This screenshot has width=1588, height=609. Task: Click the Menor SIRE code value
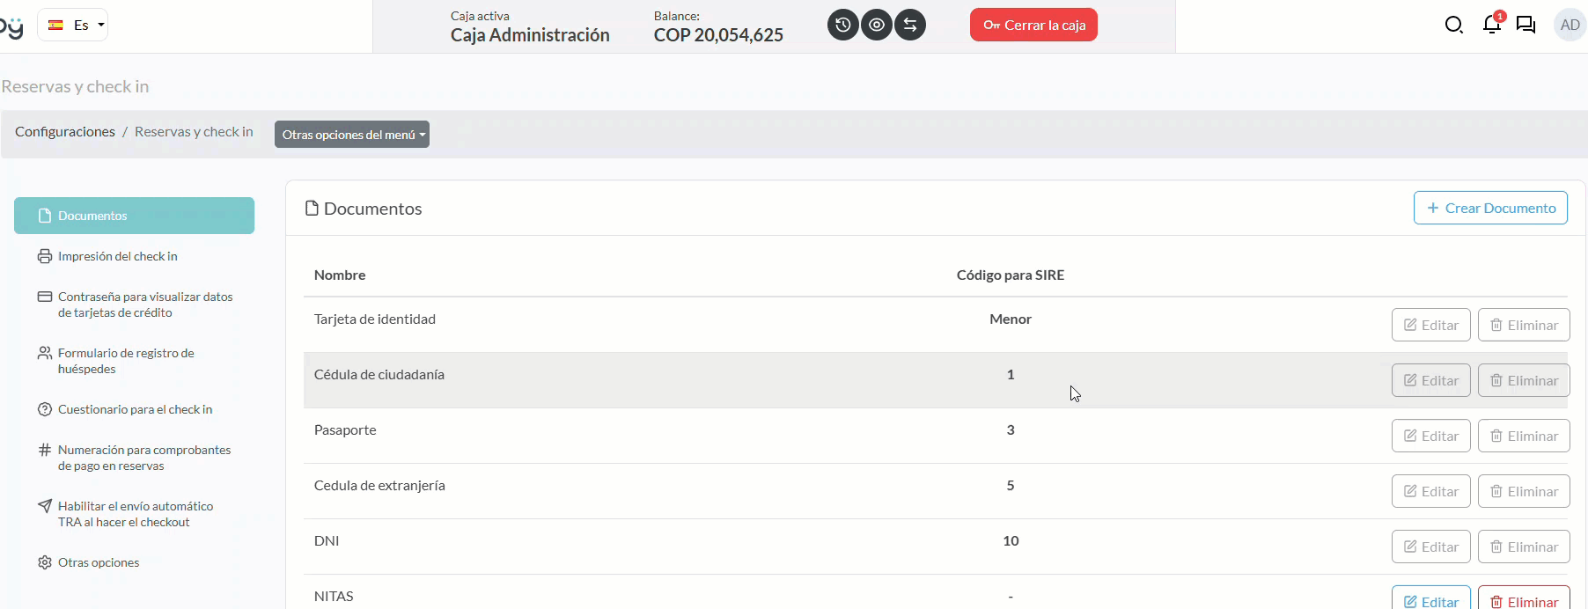[x=1011, y=319]
